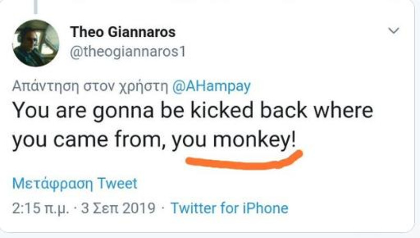This screenshot has height=238, width=420.
Task: Open Theo Giannaros profile picture
Action: tap(36, 43)
